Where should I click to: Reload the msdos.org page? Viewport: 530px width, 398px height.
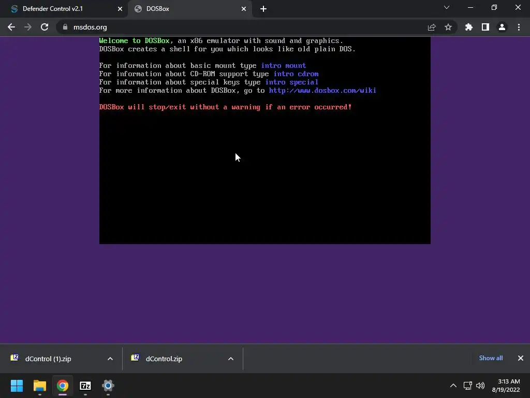(45, 27)
